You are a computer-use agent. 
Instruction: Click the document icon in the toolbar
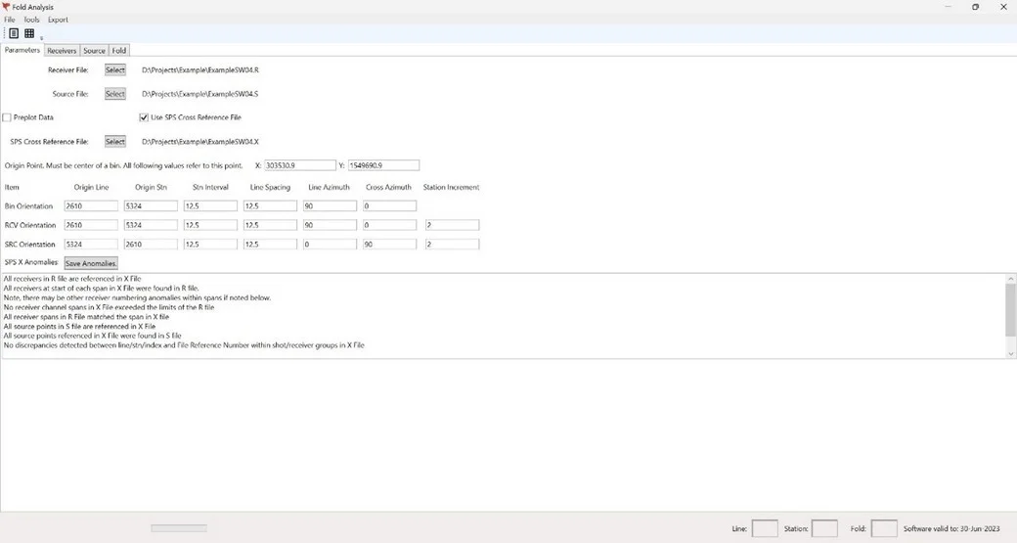(x=14, y=33)
